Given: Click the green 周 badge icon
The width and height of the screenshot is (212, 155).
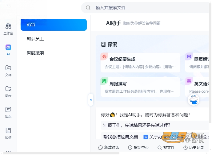Looking at the screenshot, I should pyautogui.click(x=104, y=81).
